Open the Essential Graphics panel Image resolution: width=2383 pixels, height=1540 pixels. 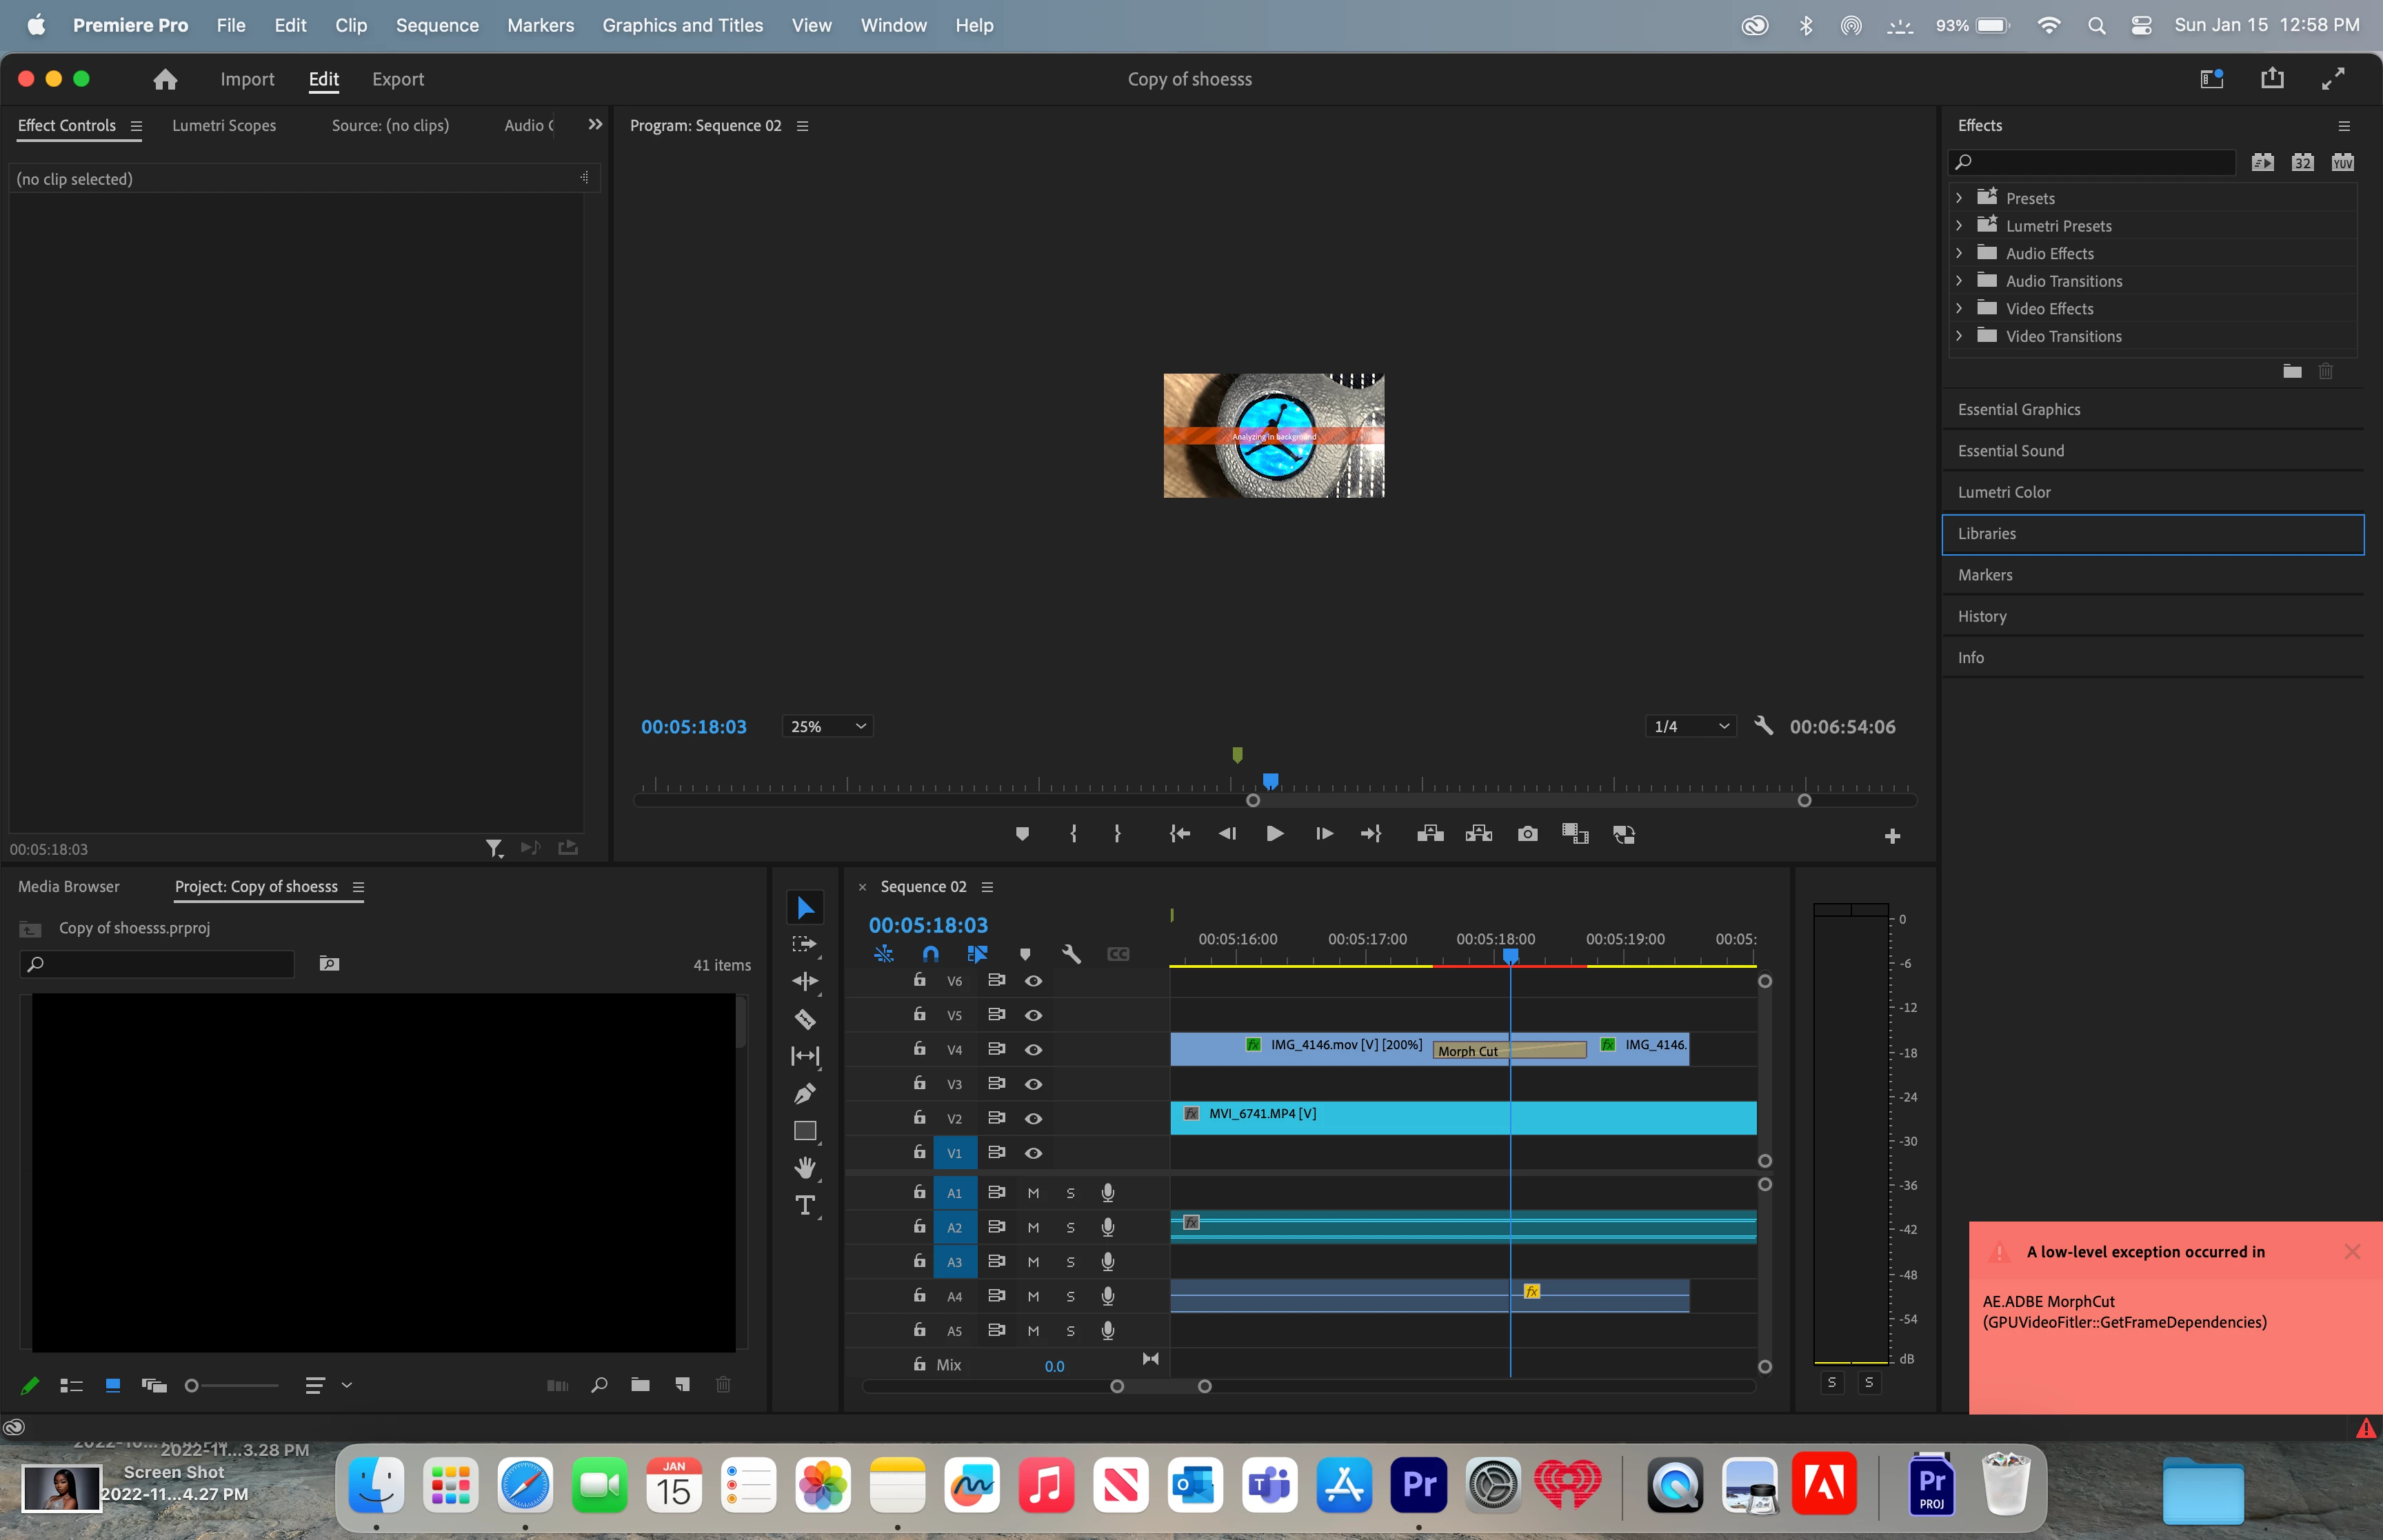(x=2018, y=410)
